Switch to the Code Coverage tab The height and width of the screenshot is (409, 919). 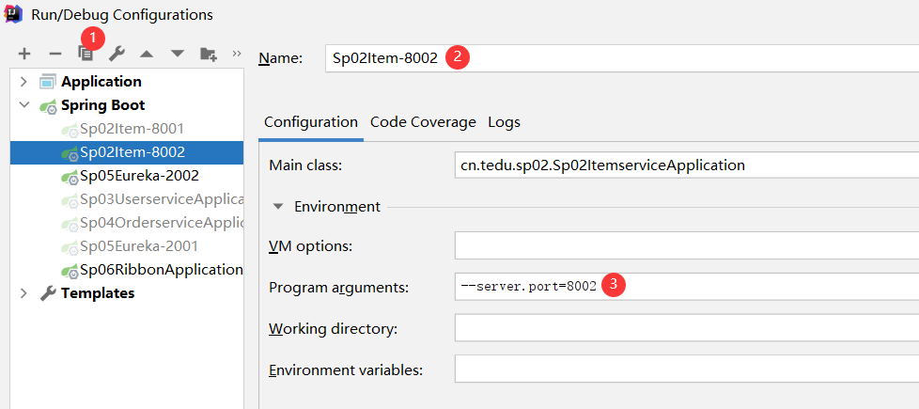point(423,122)
